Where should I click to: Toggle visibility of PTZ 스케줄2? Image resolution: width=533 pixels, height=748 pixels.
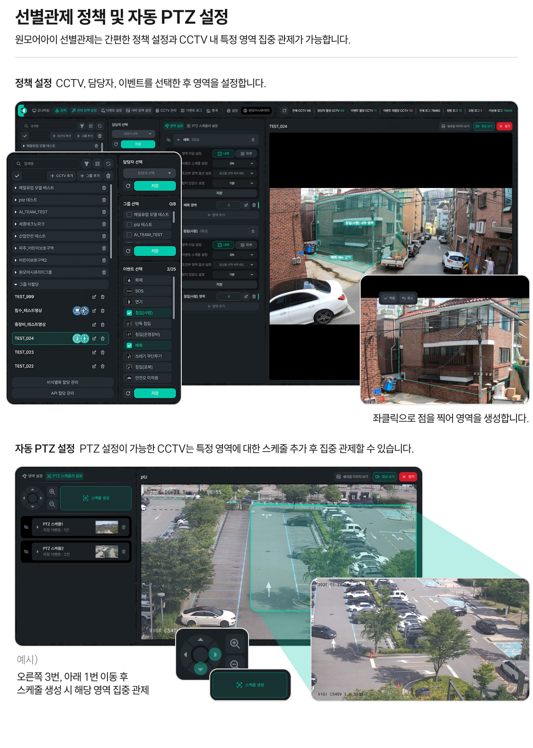[x=26, y=552]
